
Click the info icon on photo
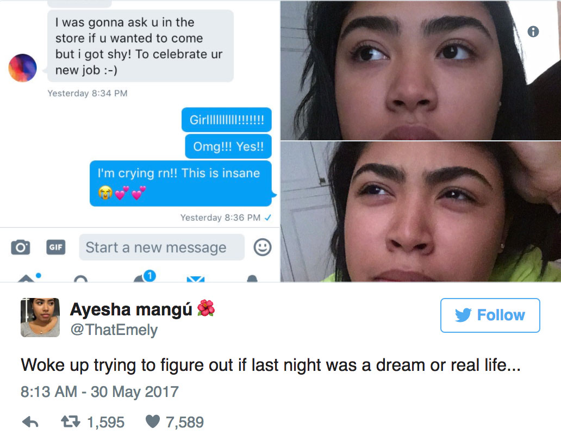pyautogui.click(x=533, y=32)
